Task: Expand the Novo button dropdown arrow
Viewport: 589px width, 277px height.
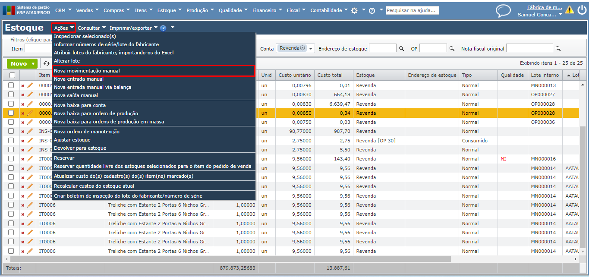Action: click(x=34, y=64)
